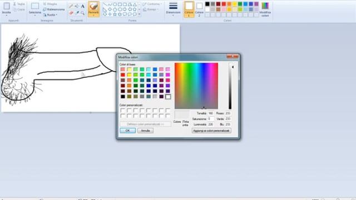Viewport: 356px width, 200px height.
Task: Choose the diagonal line shape
Action: coord(105,4)
